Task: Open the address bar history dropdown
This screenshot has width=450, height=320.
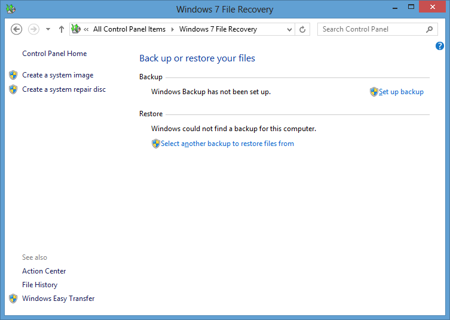Action: tap(289, 29)
